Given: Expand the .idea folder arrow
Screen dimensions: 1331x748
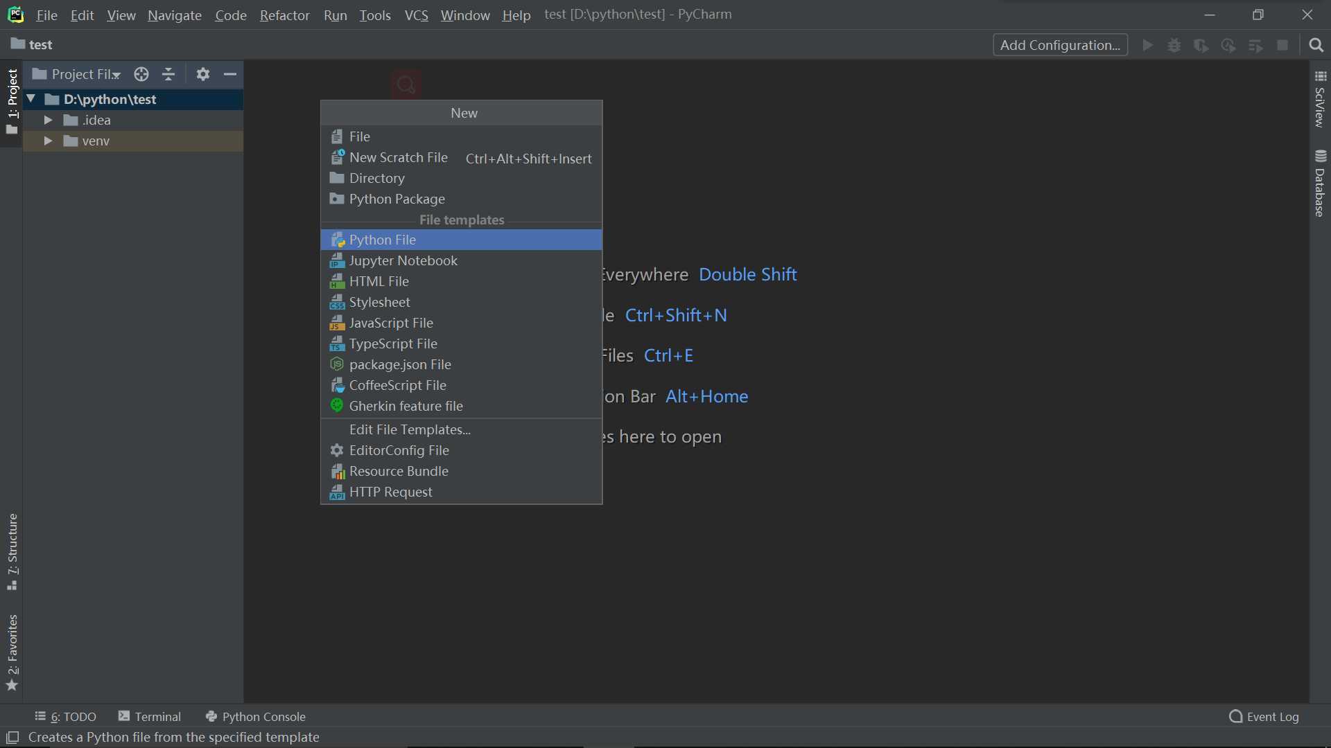Looking at the screenshot, I should [x=48, y=120].
